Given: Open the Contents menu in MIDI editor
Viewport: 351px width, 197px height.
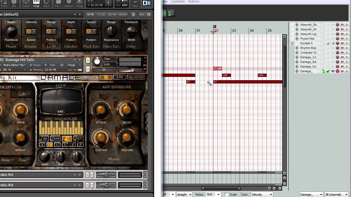Looking at the screenshot, I should 178,2.
